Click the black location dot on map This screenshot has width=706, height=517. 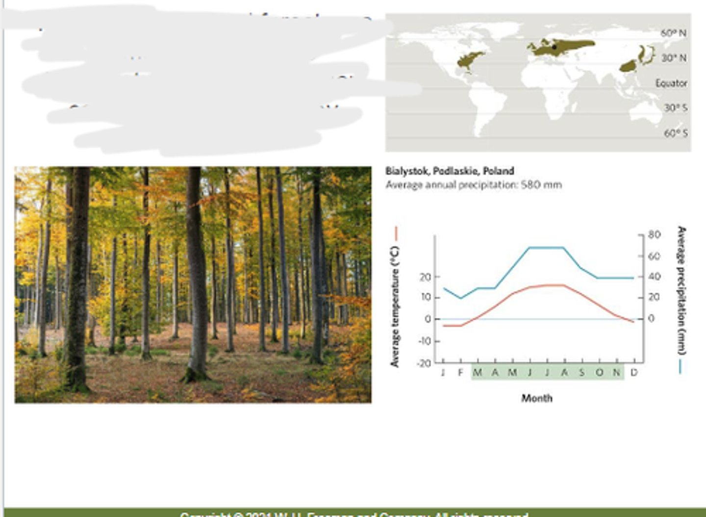pos(555,47)
